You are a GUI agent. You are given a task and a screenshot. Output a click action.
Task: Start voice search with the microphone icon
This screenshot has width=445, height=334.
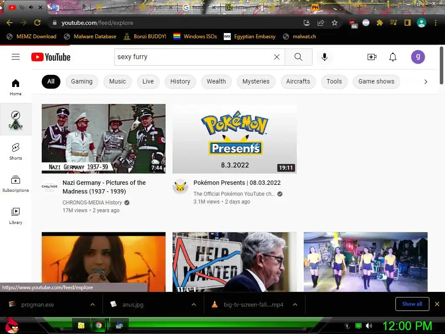point(324,57)
